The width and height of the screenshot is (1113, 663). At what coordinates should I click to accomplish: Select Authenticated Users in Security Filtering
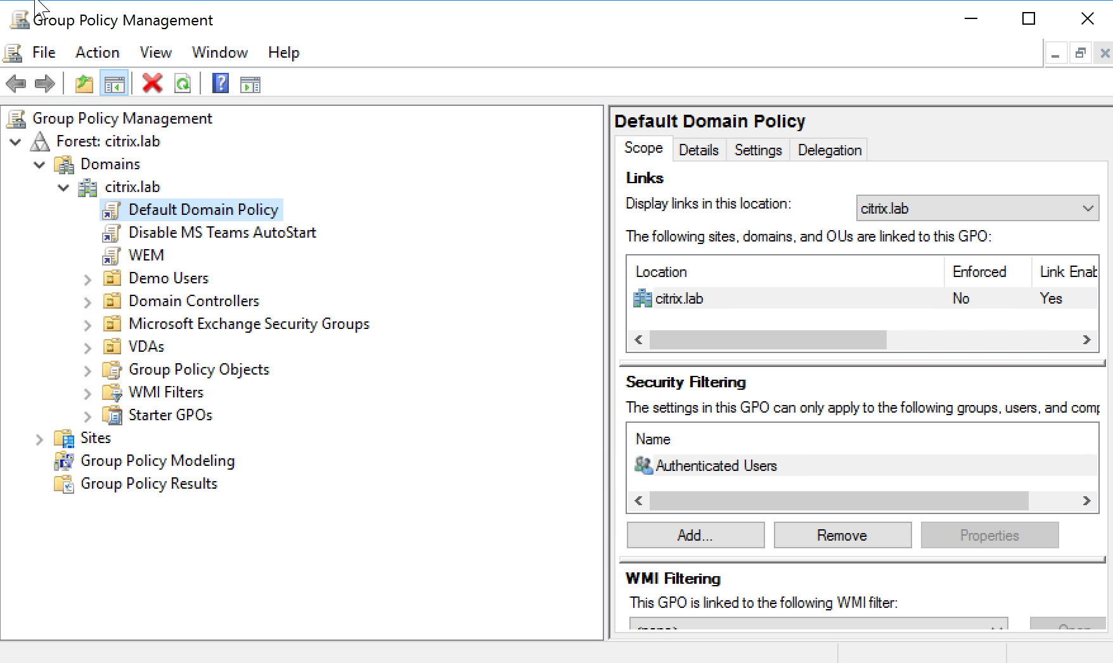click(716, 465)
